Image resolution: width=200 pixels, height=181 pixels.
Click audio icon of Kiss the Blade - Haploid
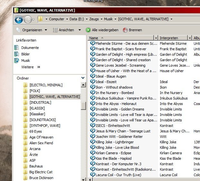click(x=93, y=158)
